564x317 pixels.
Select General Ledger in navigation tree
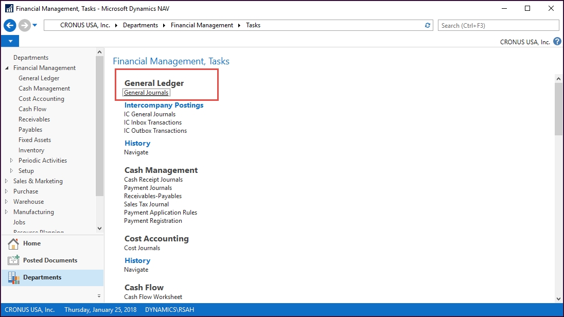pyautogui.click(x=39, y=78)
